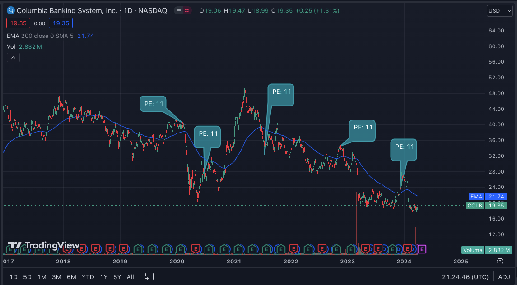Open the USD currency dropdown
Screen dimensions: 517x285
pos(499,11)
